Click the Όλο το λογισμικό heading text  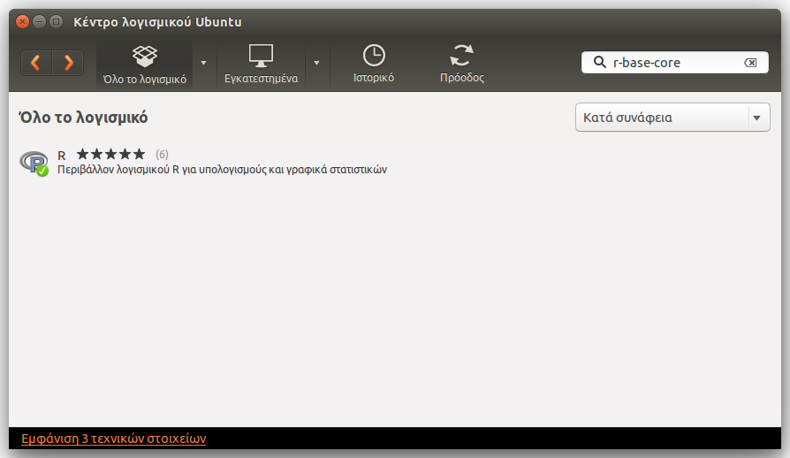tap(83, 118)
